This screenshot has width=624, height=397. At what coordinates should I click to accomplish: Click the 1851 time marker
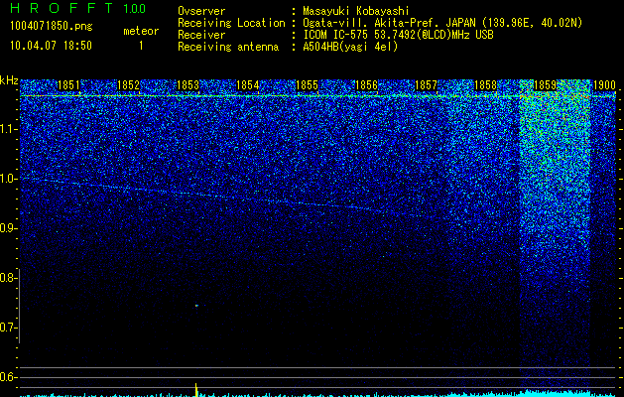(x=68, y=85)
